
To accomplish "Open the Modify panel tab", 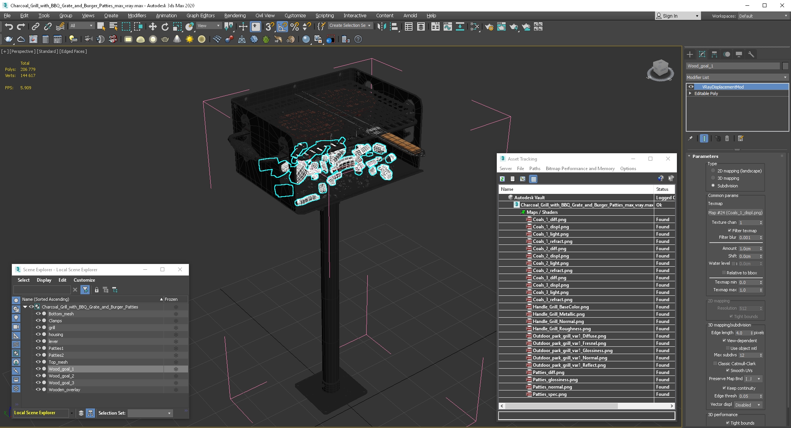I will [x=702, y=54].
